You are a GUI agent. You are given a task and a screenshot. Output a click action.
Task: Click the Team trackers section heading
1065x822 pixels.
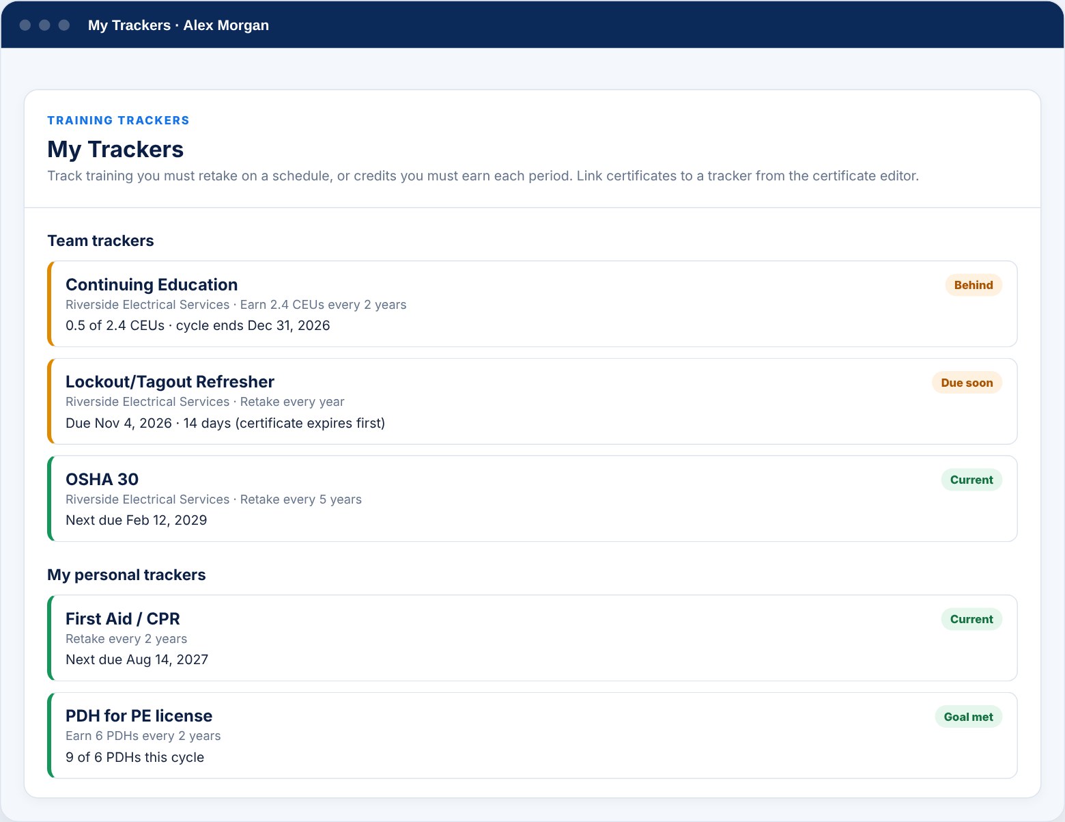[100, 241]
